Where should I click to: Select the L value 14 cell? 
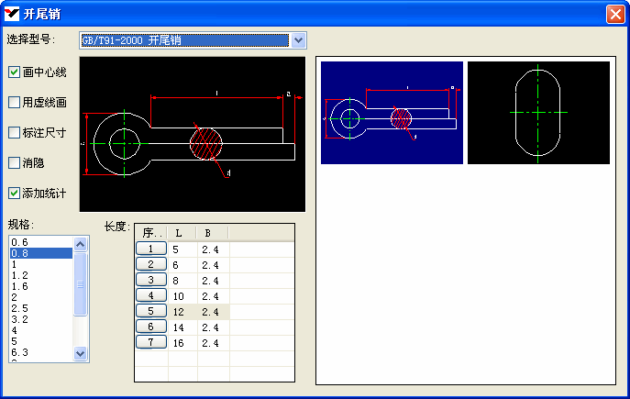(182, 327)
